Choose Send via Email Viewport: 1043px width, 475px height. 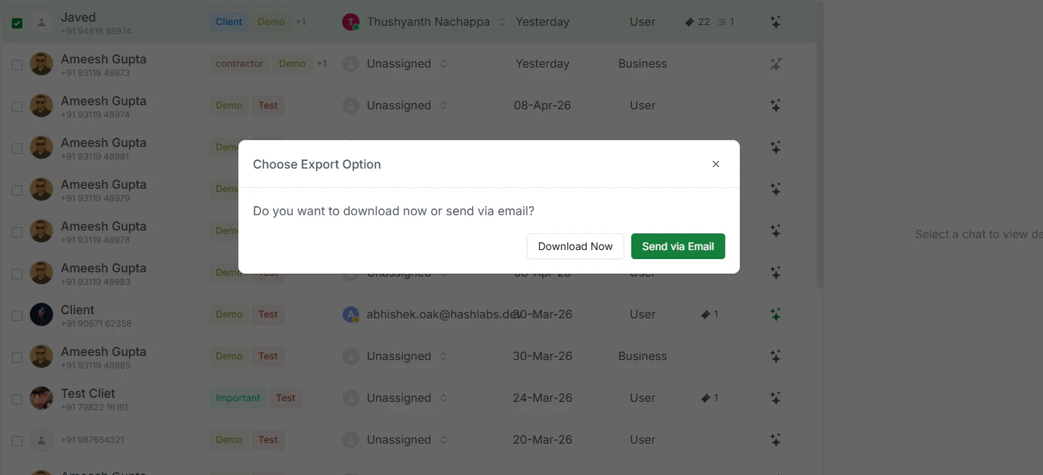(678, 246)
